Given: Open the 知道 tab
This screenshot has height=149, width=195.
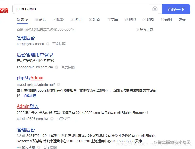Looking at the screenshot, I should tap(94, 19).
